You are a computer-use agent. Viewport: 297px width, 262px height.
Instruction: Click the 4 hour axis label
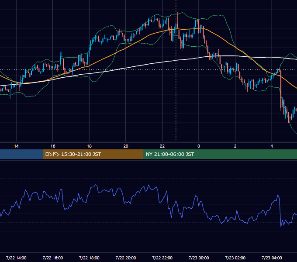(272, 146)
